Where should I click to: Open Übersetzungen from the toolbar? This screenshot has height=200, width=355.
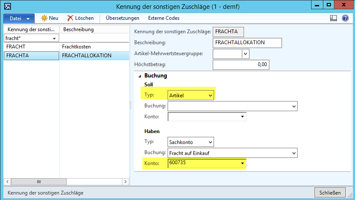(x=122, y=18)
